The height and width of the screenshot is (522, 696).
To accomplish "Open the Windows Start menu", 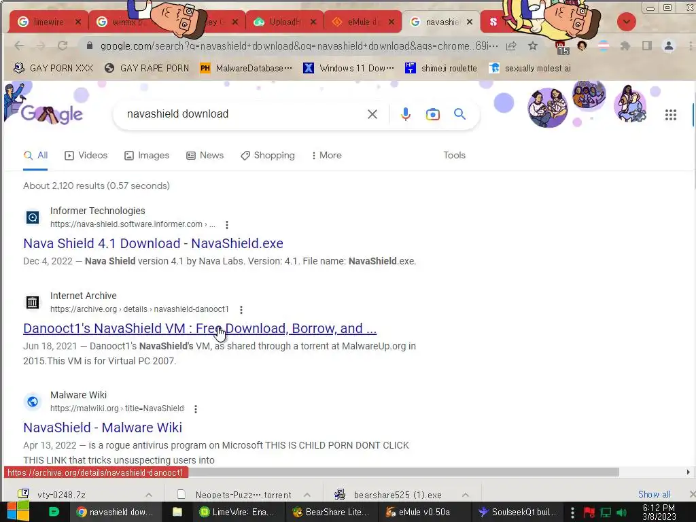I will click(x=18, y=512).
